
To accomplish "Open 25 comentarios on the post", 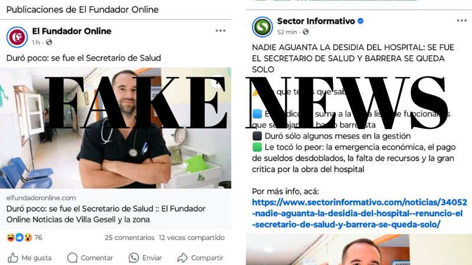I will click(x=129, y=238).
